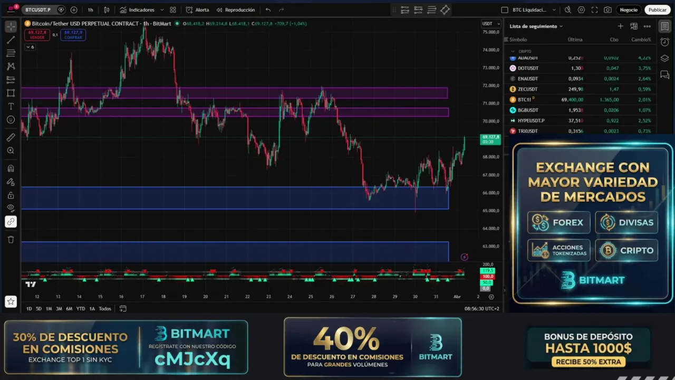Click the undo arrow
This screenshot has width=675, height=380.
[268, 9]
